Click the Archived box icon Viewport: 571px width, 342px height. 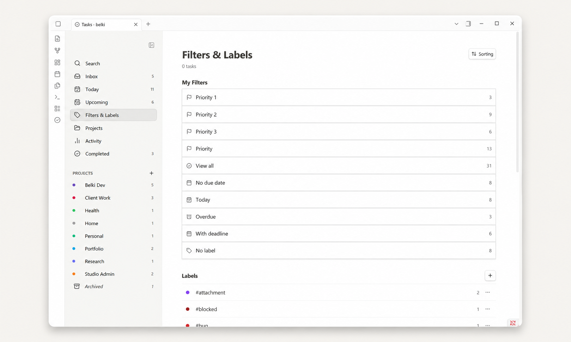77,286
